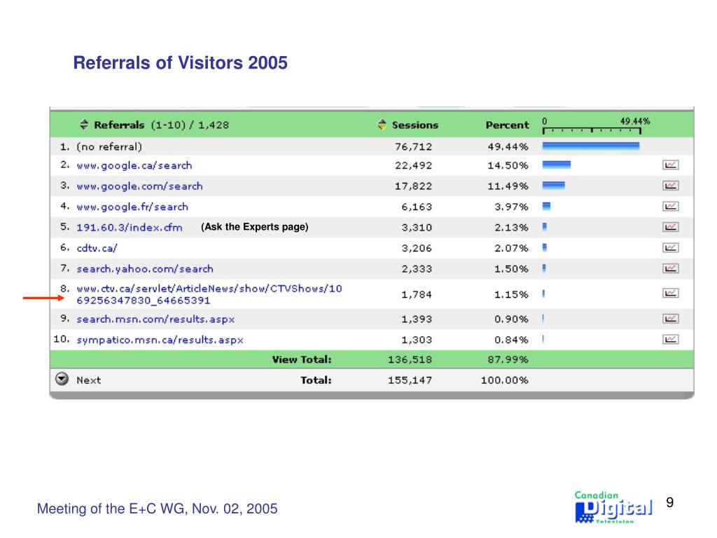Click the Percent column header

coord(507,125)
